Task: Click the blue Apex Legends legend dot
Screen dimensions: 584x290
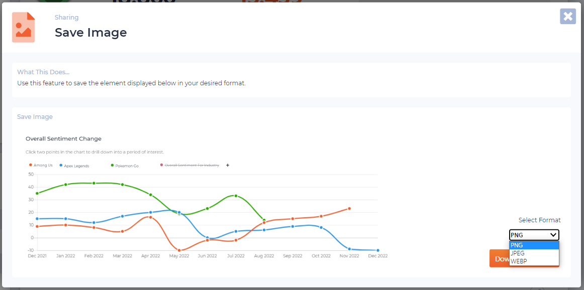Action: tap(61, 165)
